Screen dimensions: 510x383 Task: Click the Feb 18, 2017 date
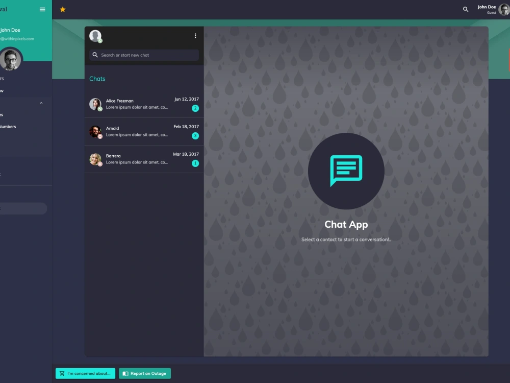[x=186, y=126]
